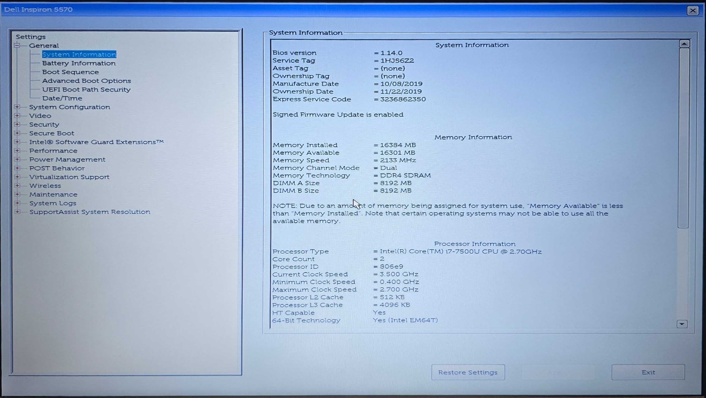Expand the Secure Boot node
Screen dimensions: 706x398
(17, 133)
